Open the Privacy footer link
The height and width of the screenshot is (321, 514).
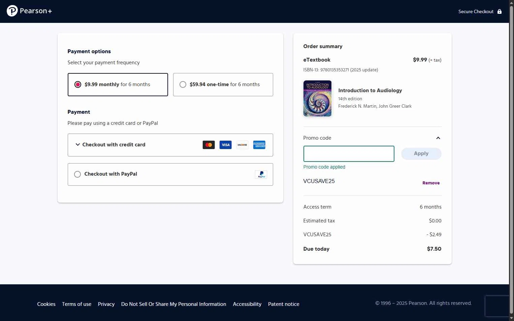(106, 304)
